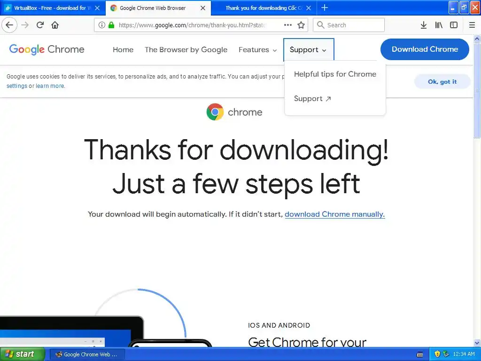Click the IOS AND ANDROID label
The image size is (481, 361).
coord(279,325)
